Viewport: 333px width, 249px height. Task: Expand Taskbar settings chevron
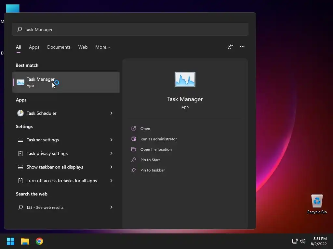(x=111, y=140)
